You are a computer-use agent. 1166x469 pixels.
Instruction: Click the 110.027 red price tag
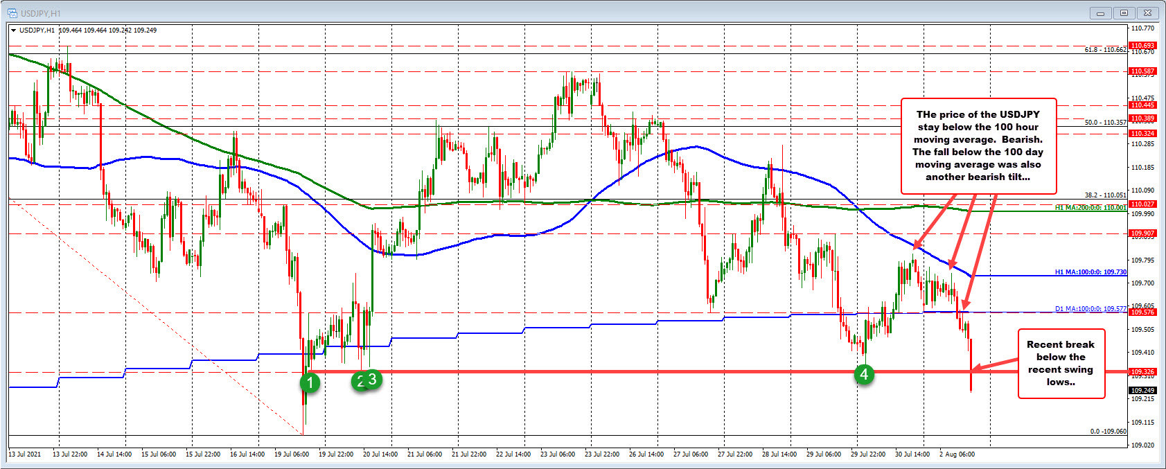tap(1142, 204)
